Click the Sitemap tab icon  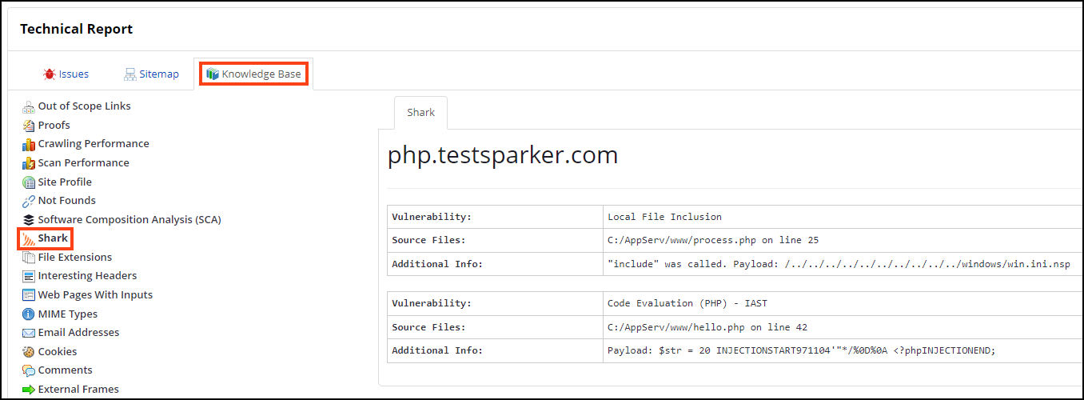130,74
